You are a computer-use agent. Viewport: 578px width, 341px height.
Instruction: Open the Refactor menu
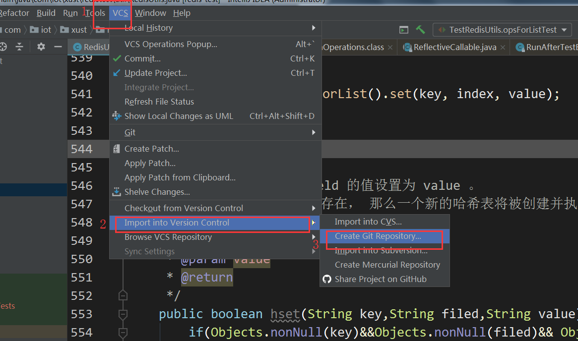pos(14,13)
